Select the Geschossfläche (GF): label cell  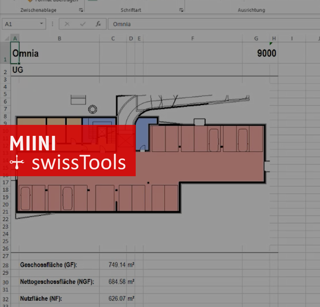59,265
